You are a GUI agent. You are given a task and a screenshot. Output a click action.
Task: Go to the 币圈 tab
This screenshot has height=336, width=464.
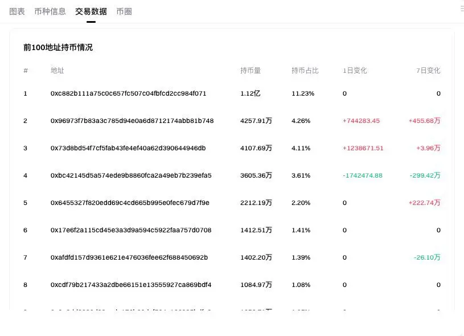124,11
